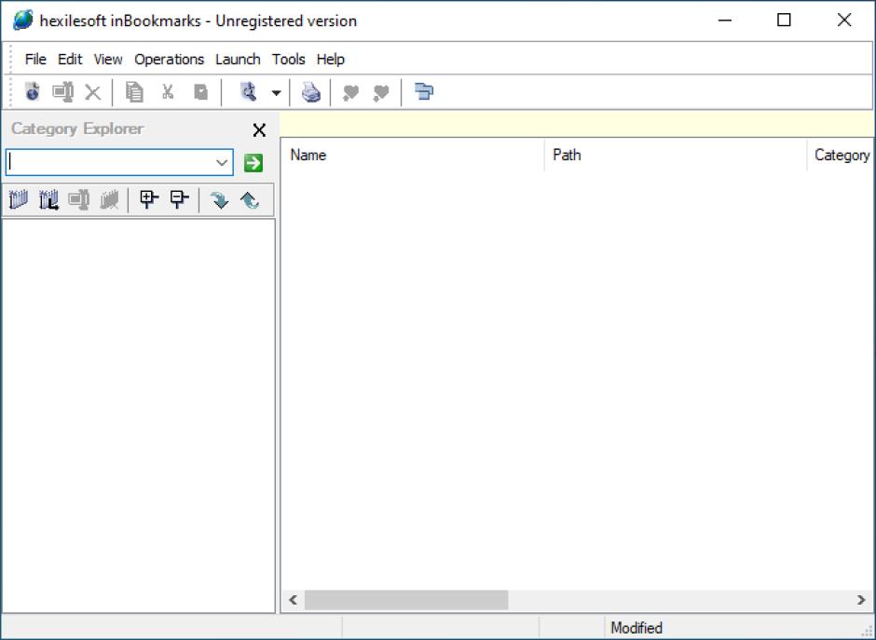This screenshot has height=640, width=876.
Task: Click the green go arrow button
Action: pyautogui.click(x=253, y=163)
